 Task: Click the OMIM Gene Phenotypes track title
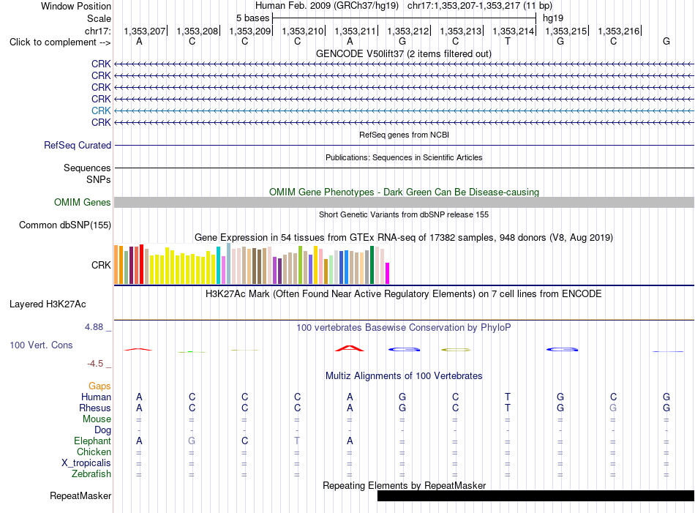point(405,192)
